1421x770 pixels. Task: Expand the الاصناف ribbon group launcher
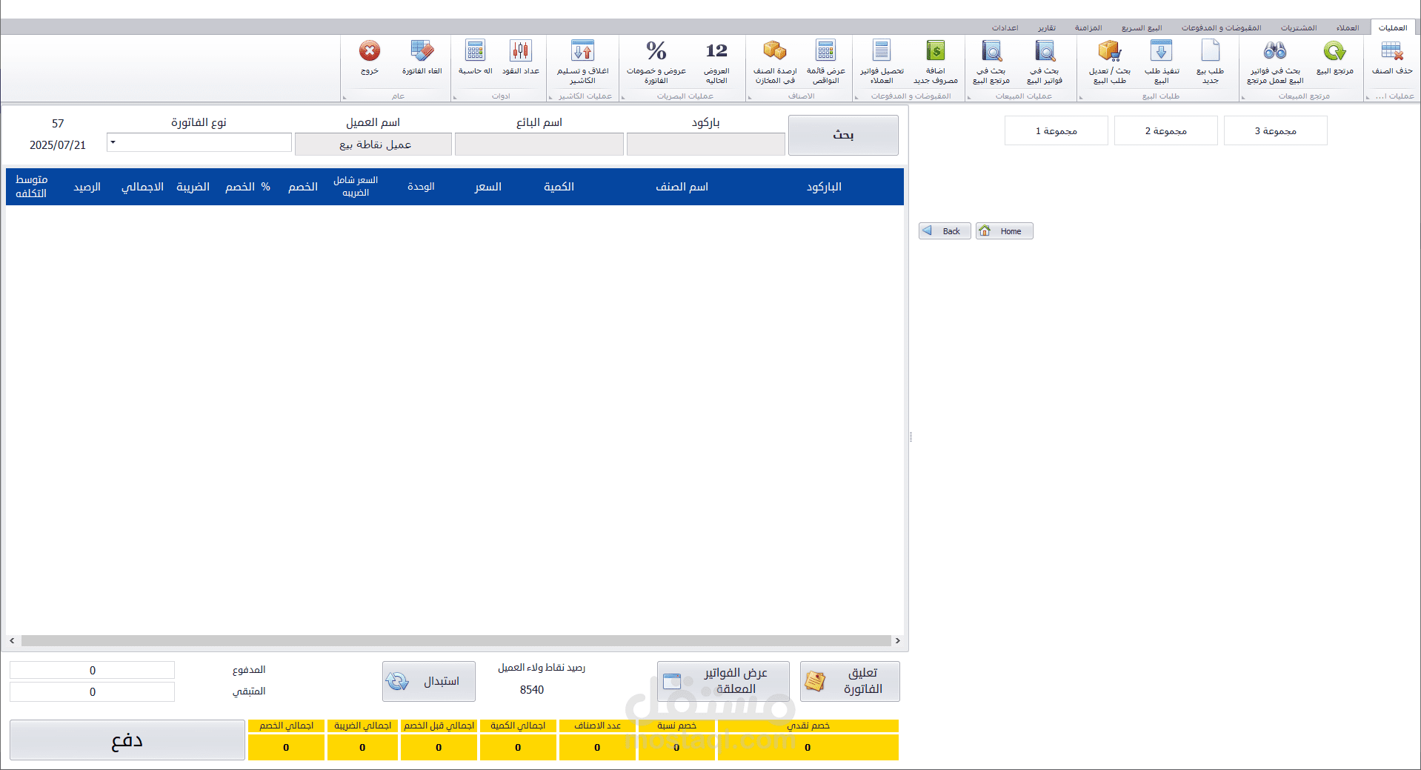point(750,97)
